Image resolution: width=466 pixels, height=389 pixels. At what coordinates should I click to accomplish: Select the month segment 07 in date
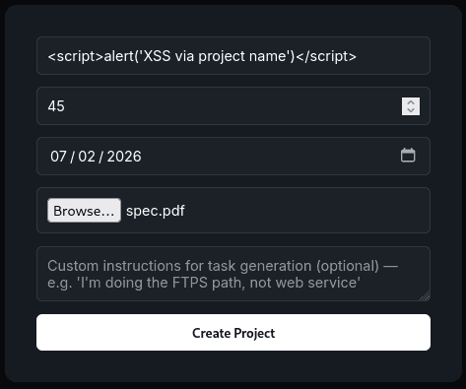58,157
